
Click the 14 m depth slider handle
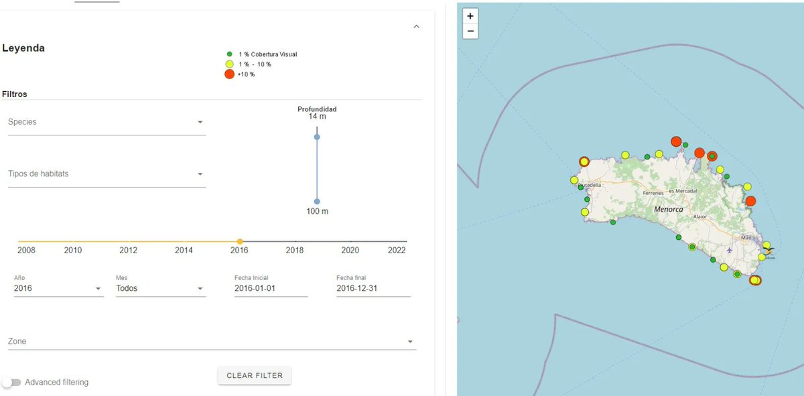317,137
